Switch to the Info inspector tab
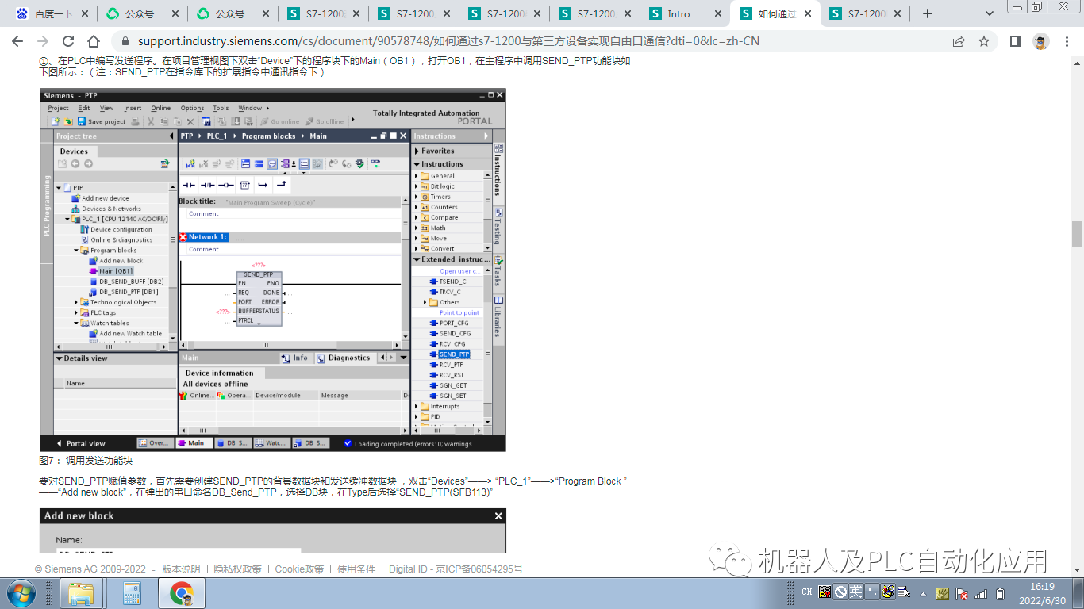The image size is (1084, 609). click(295, 358)
